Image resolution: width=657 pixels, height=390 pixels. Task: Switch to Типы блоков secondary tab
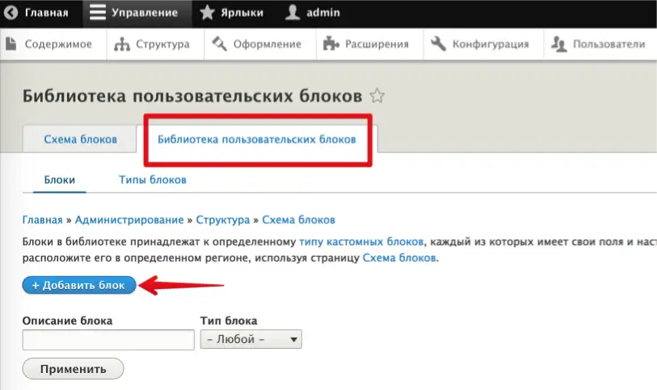153,179
